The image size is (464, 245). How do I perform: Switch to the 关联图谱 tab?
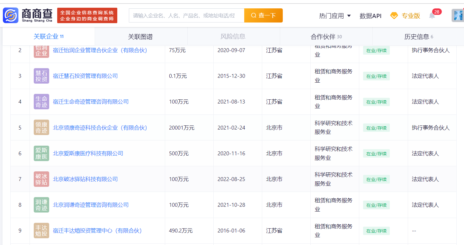point(140,37)
